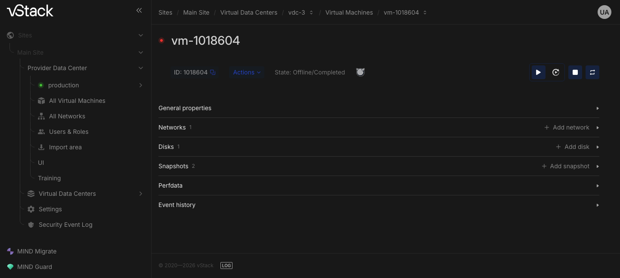
Task: Open Security Event Log
Action: (65, 225)
